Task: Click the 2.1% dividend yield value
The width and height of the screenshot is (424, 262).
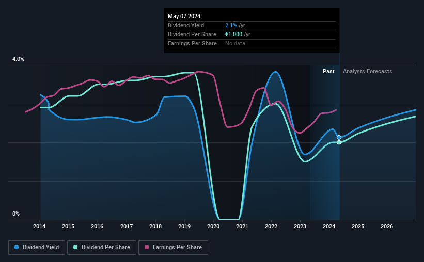Action: (x=231, y=25)
